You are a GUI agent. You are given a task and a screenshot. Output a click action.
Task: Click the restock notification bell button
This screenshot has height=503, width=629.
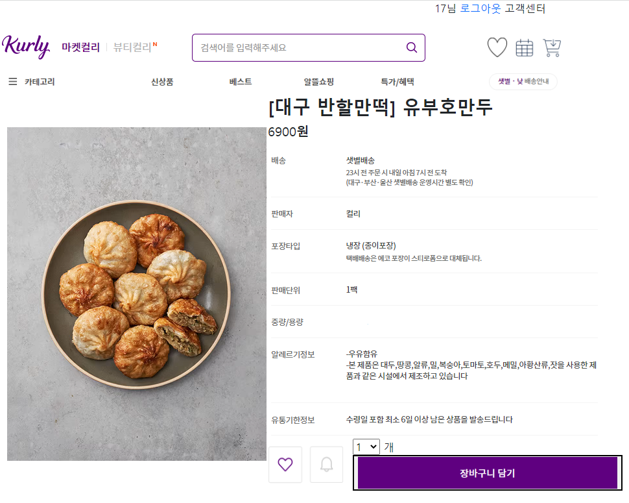click(x=326, y=464)
